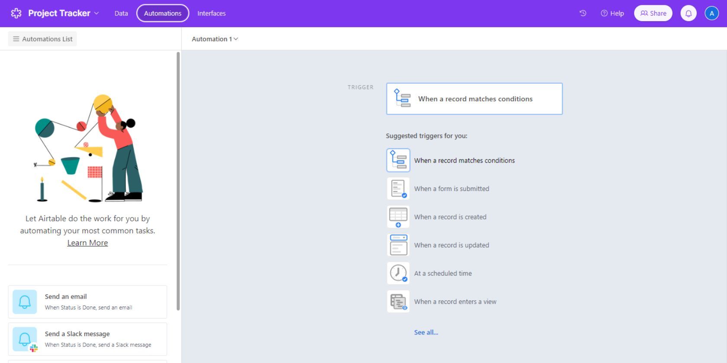Screen dimensions: 727x363
Task: Select the suggested record matches conditions icon
Action: coord(398,160)
